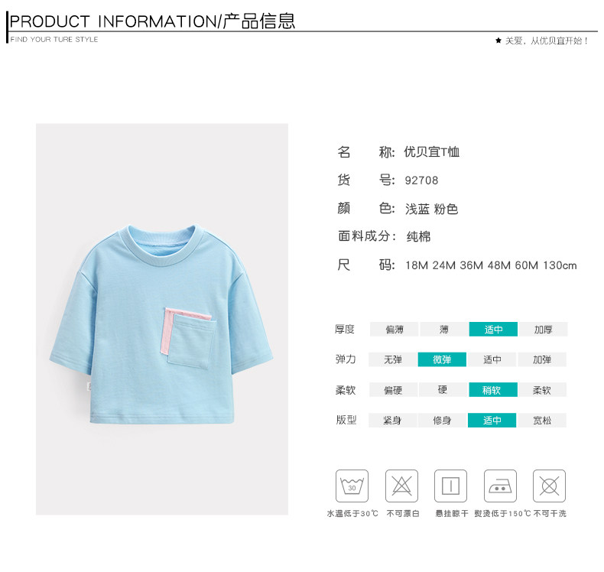The image size is (604, 572).
Task: Click the 浅蓝 粉色 color text
Action: coord(431,209)
